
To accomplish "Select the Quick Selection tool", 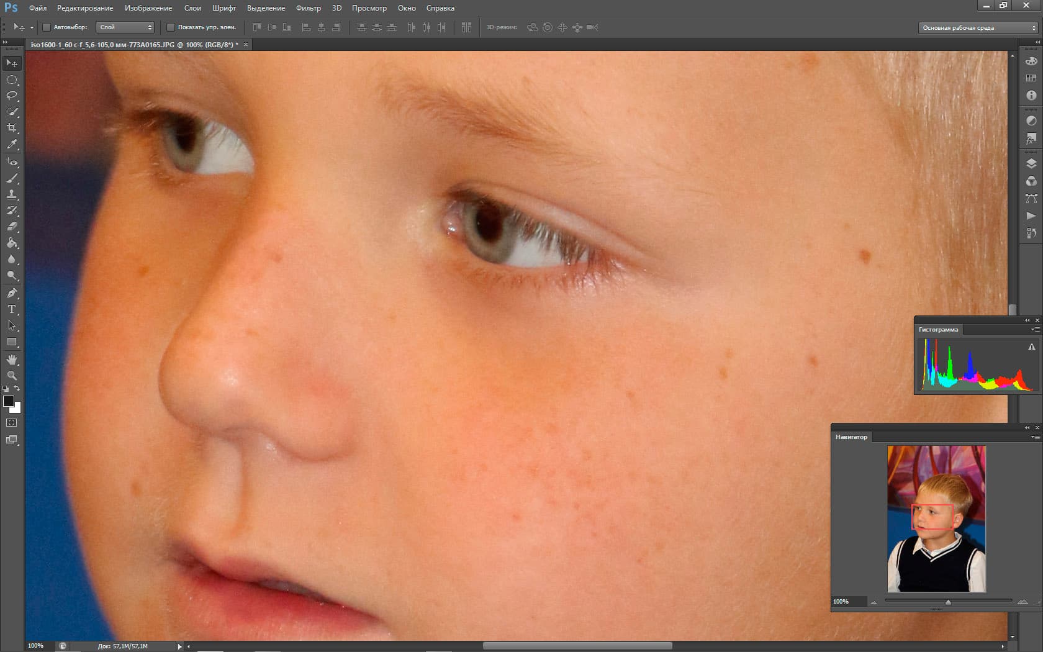I will click(12, 112).
